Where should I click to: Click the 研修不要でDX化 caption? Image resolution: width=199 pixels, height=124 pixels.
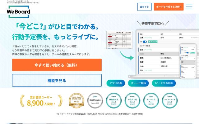click(x=153, y=24)
